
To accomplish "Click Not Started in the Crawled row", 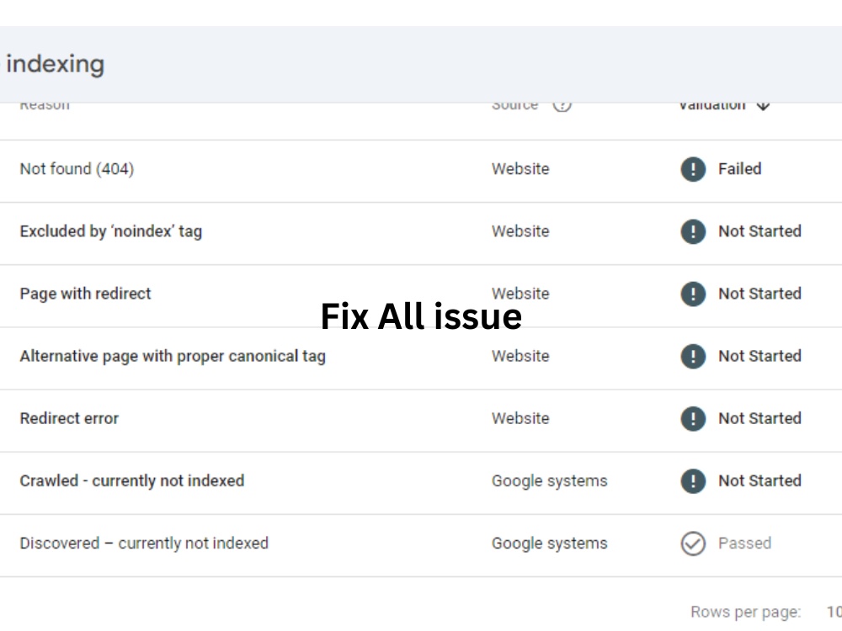I will point(759,480).
